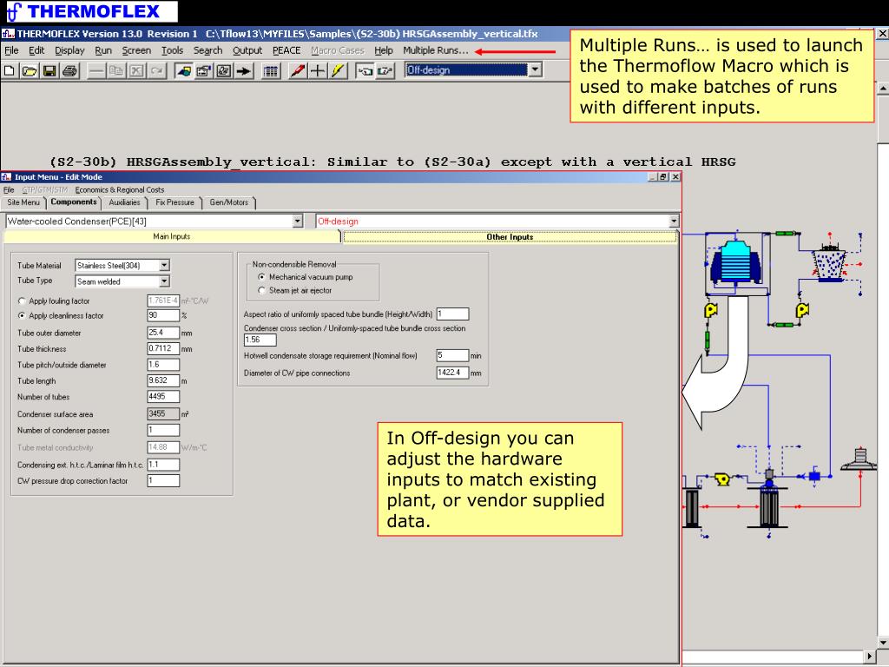Image resolution: width=889 pixels, height=667 pixels.
Task: Click the New file toolbar icon
Action: pos(10,70)
